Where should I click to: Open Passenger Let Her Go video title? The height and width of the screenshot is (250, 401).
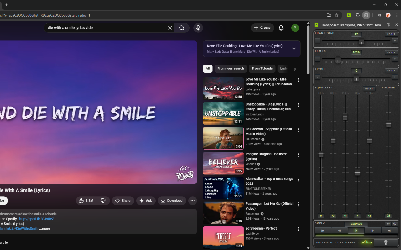tap(269, 206)
